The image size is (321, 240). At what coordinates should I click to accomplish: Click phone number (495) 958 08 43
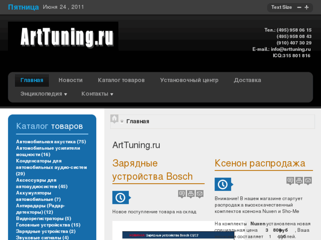(x=294, y=37)
